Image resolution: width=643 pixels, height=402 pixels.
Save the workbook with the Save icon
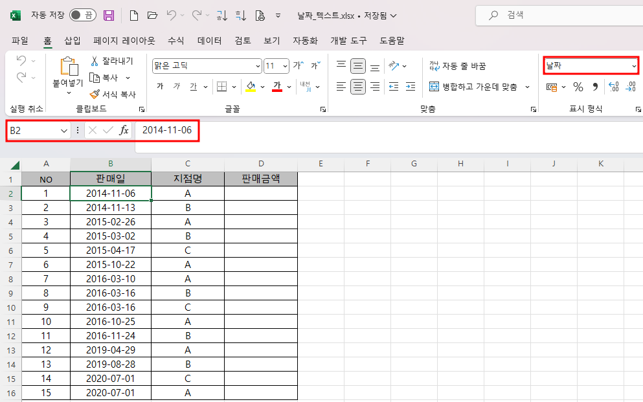click(x=107, y=14)
